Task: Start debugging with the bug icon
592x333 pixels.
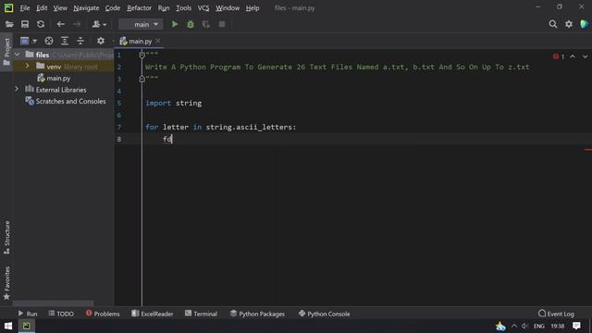Action: 191,25
